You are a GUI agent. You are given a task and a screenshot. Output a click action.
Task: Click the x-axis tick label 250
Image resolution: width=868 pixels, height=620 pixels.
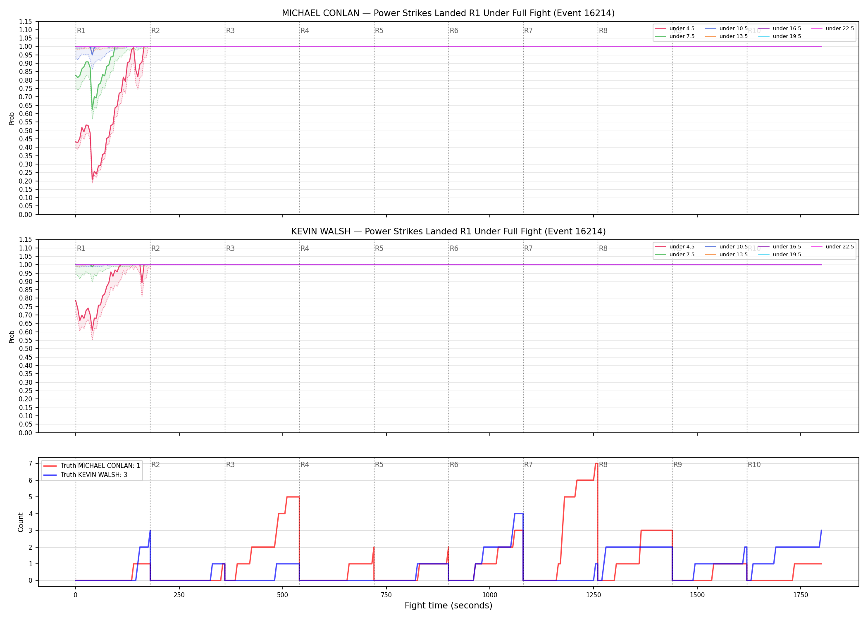[x=179, y=595]
